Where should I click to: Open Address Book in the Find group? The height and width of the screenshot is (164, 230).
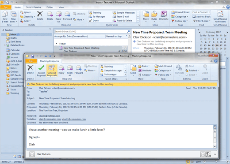(x=202, y=17)
